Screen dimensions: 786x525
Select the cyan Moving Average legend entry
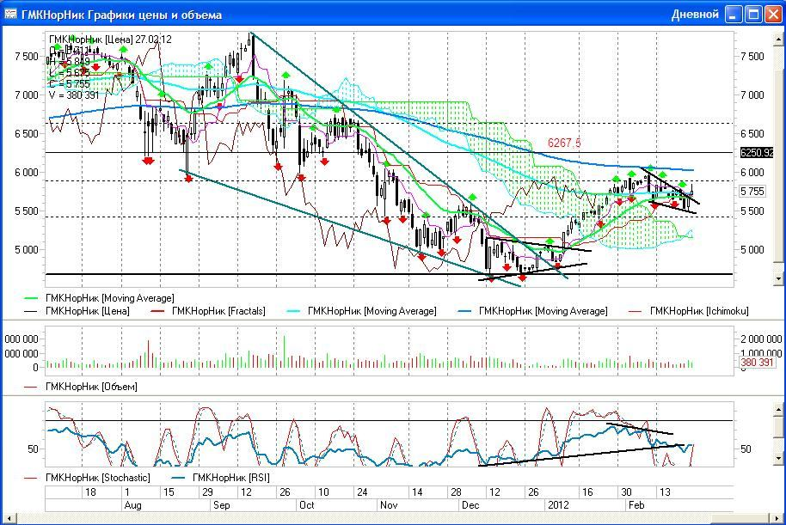(372, 311)
